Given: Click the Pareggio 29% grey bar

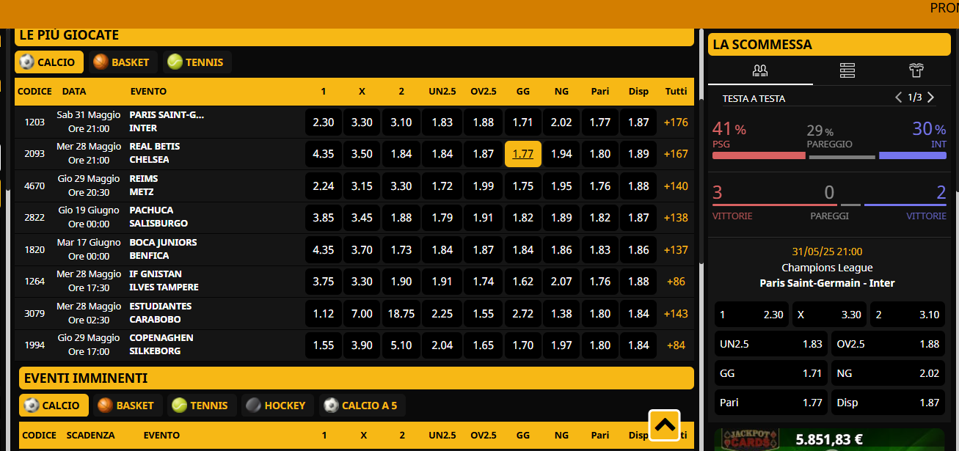Looking at the screenshot, I should pyautogui.click(x=842, y=157).
